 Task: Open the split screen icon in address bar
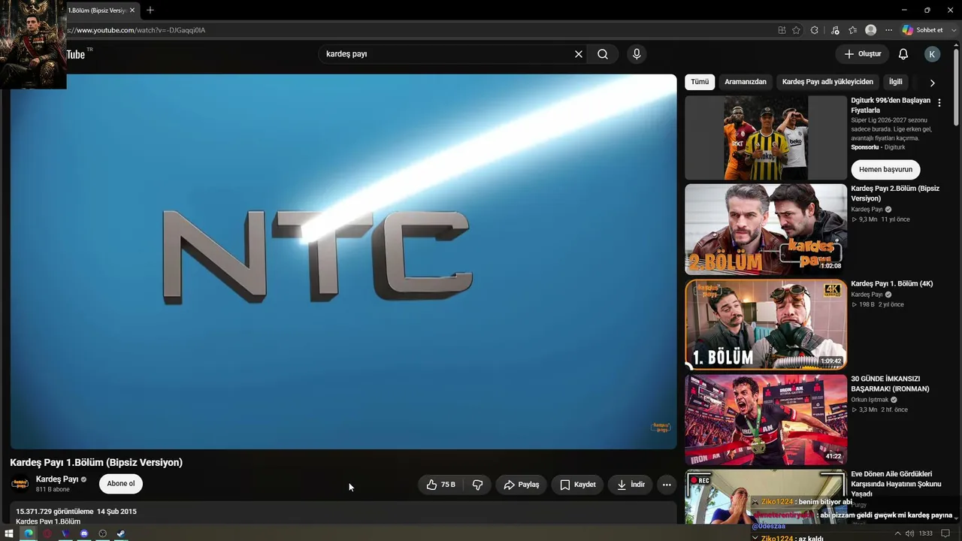782,30
